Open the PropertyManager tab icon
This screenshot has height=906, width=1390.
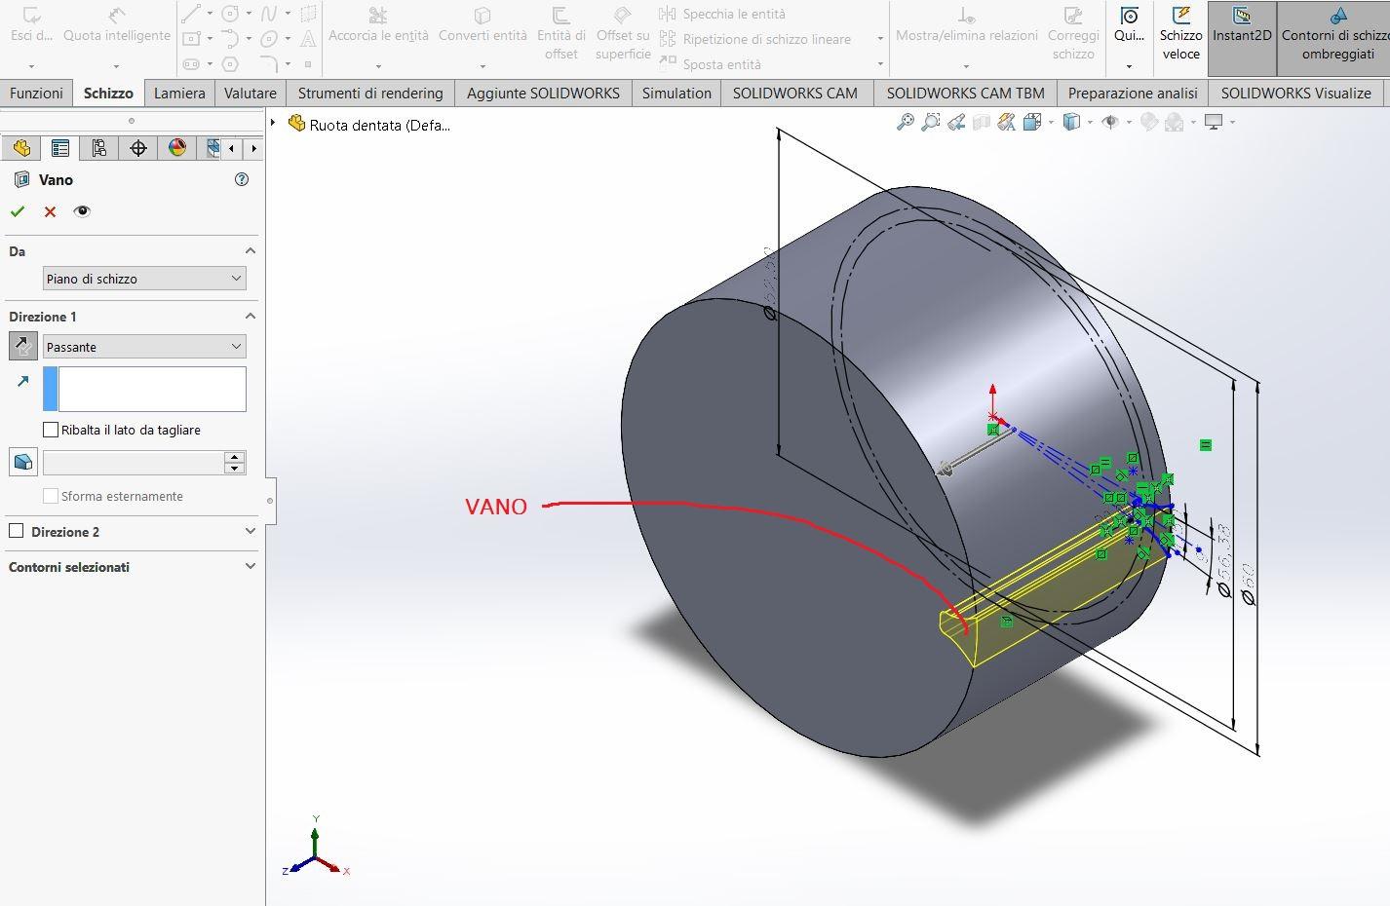coord(59,148)
